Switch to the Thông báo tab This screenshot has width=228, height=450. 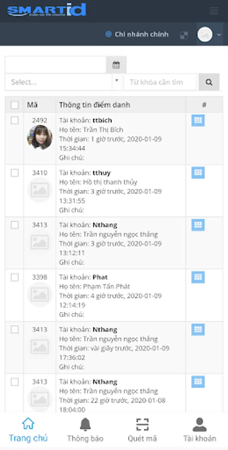(x=85, y=430)
